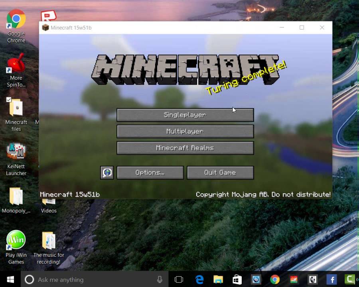Open Shazam from the taskbar

256,279
